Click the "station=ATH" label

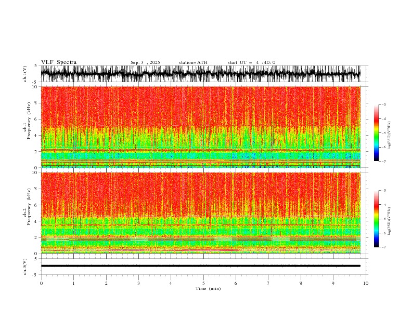pyautogui.click(x=193, y=62)
